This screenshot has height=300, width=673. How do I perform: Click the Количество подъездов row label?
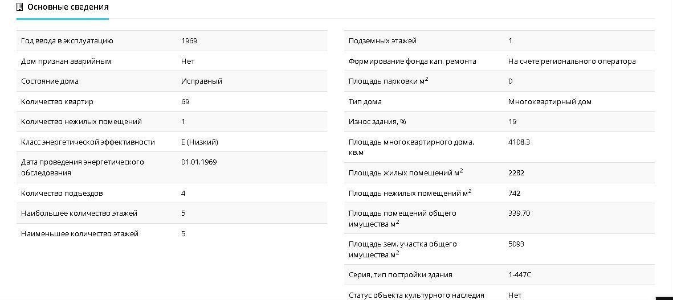(62, 194)
